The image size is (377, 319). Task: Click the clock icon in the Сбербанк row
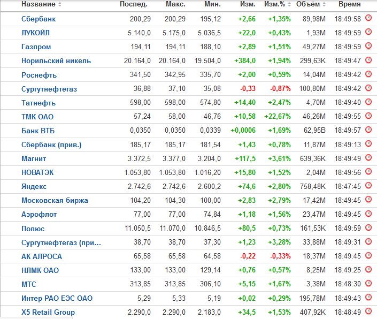[368, 18]
